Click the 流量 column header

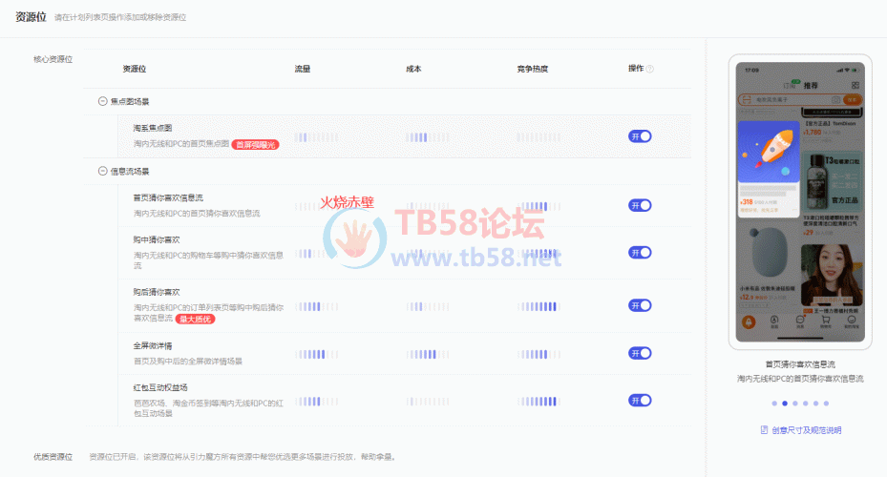[x=303, y=69]
